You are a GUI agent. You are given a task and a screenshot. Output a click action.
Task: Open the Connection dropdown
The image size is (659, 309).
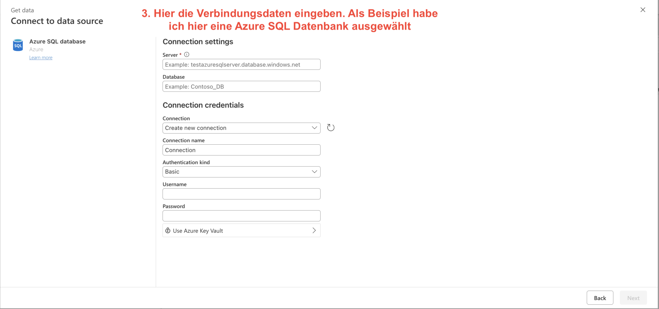[x=241, y=128]
